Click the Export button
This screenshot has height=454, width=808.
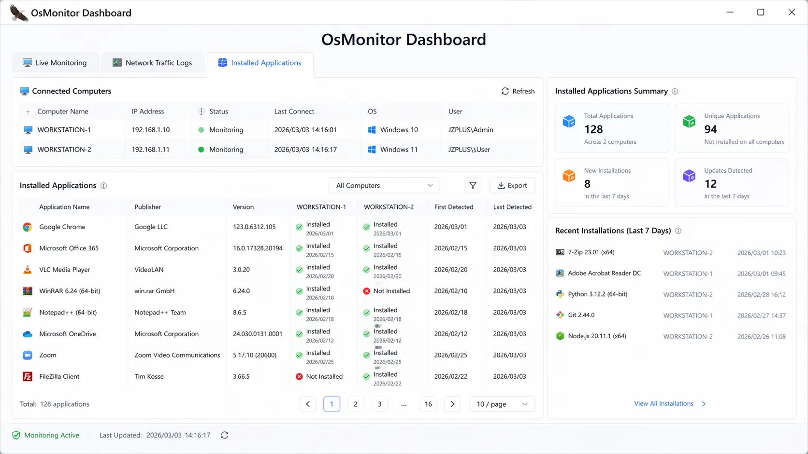pyautogui.click(x=512, y=185)
